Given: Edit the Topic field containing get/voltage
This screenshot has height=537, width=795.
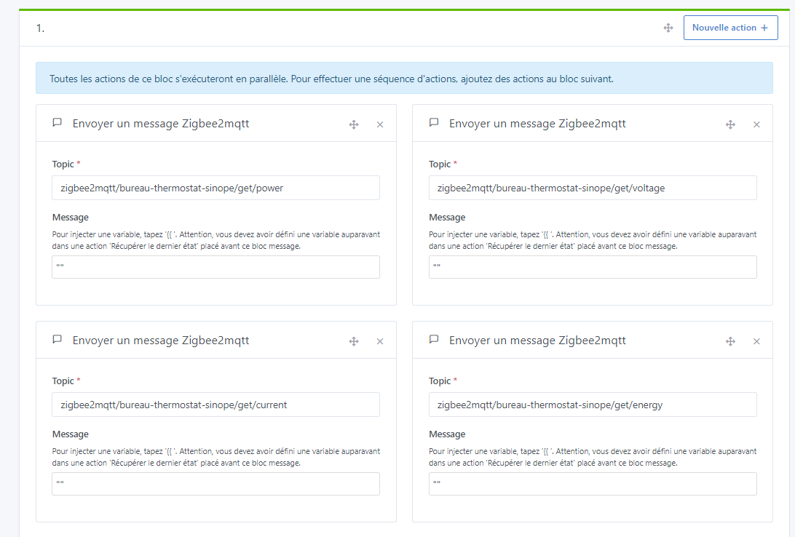Looking at the screenshot, I should point(593,188).
